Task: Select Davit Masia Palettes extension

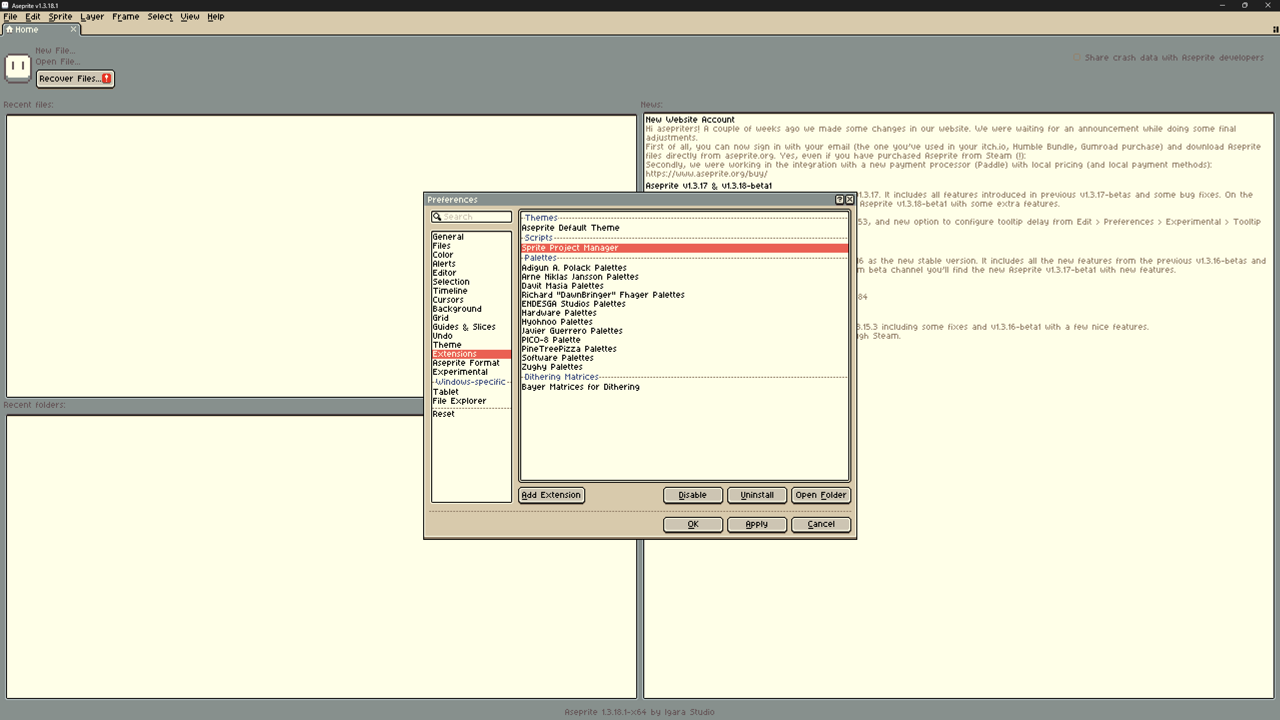Action: (x=684, y=286)
